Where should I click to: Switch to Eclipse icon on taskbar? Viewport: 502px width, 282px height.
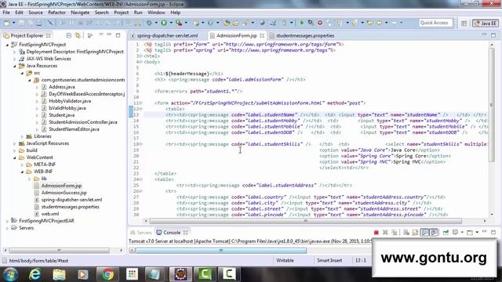pos(180,274)
